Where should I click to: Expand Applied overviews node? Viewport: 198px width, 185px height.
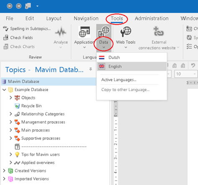(x=11, y=162)
